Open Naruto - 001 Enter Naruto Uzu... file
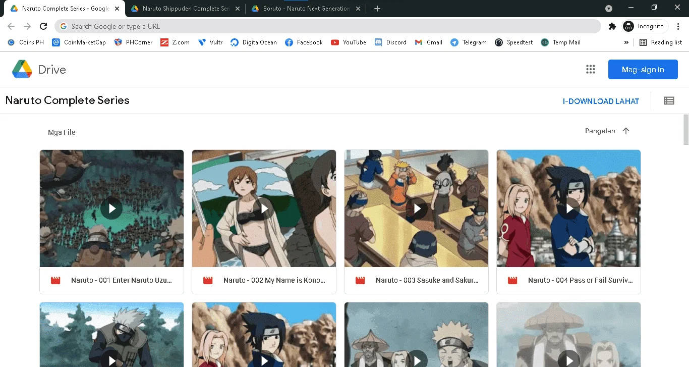This screenshot has width=689, height=367. (x=111, y=222)
